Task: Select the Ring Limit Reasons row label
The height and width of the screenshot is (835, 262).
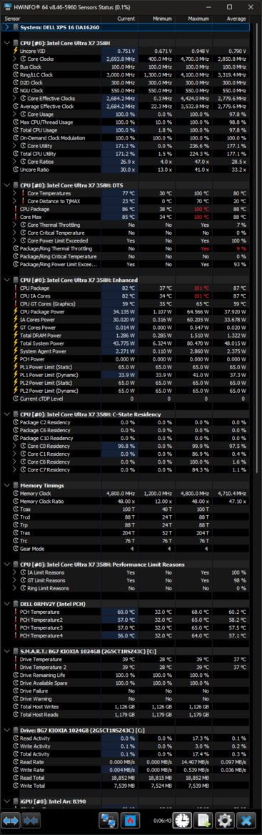Action: point(49,588)
